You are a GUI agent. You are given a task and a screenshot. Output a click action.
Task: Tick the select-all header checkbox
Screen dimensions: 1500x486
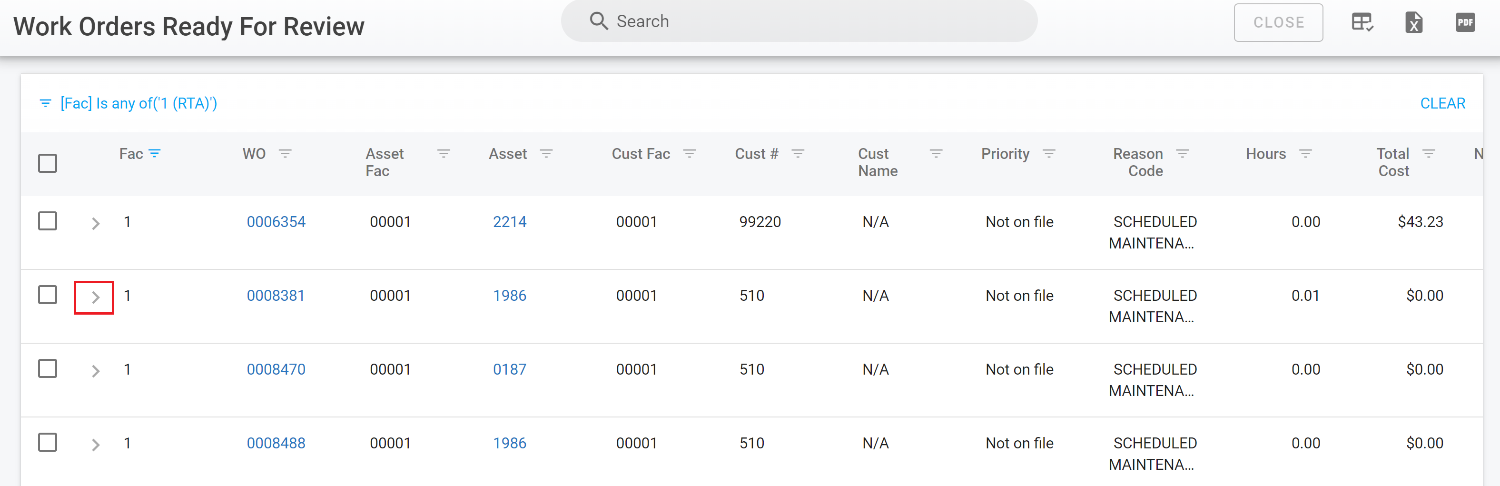point(48,163)
